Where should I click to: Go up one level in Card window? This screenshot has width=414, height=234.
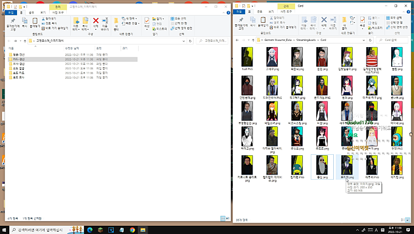coord(253,40)
